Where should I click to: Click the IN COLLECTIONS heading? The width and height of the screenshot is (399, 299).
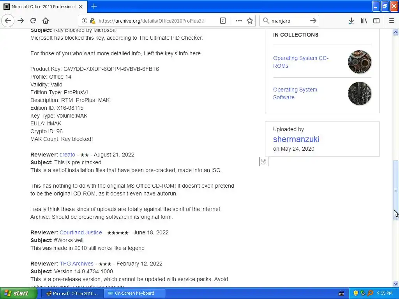pyautogui.click(x=296, y=35)
